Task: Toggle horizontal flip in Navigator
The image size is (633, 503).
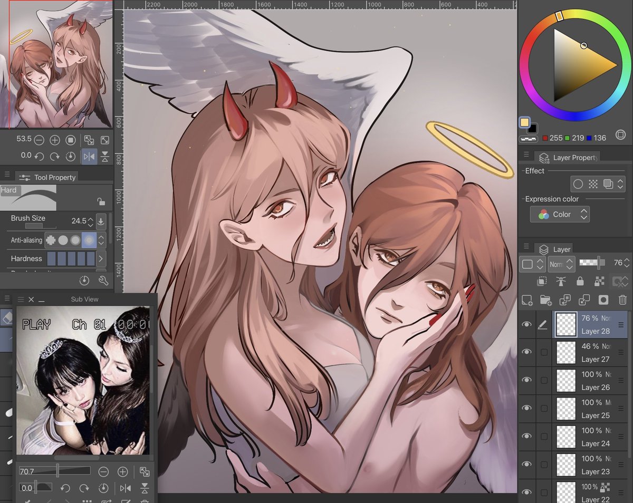Action: pos(89,156)
